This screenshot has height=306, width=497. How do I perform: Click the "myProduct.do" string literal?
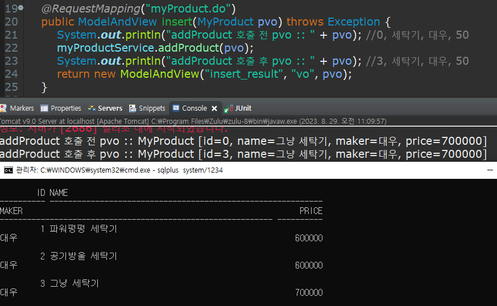188,9
